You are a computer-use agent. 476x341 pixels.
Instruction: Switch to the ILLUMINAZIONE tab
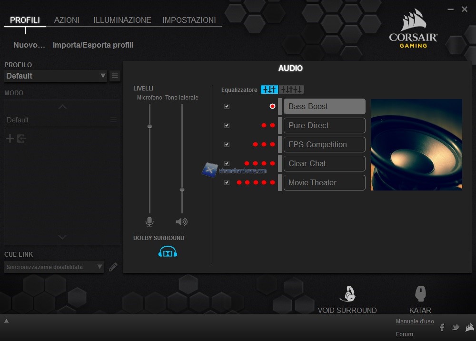(122, 20)
